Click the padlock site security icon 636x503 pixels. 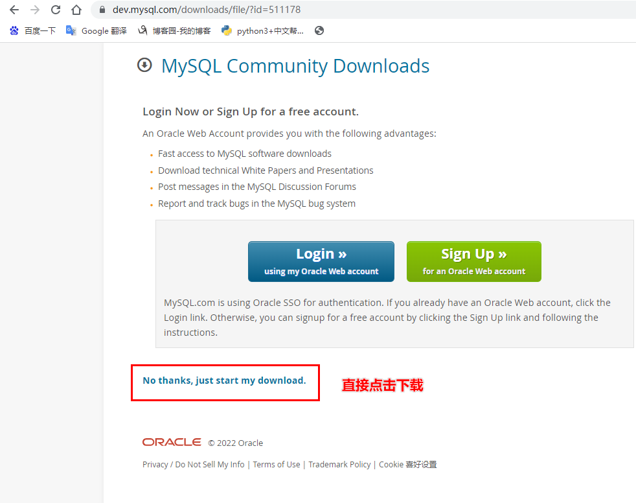pos(102,9)
